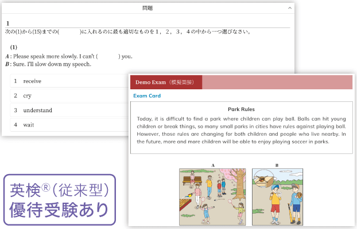Select answer option 1 'receive'
The height and width of the screenshot is (229, 357).
tap(32, 81)
